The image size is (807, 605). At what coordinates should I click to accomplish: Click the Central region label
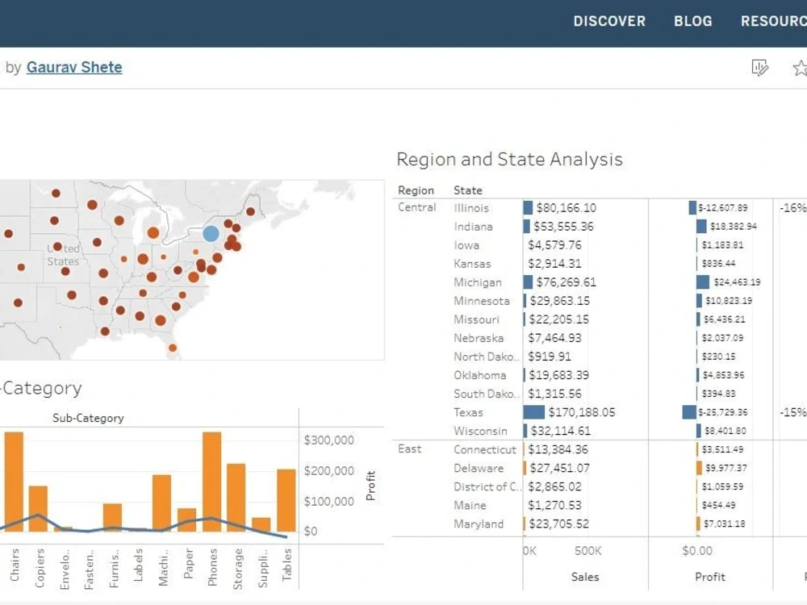[x=416, y=207]
